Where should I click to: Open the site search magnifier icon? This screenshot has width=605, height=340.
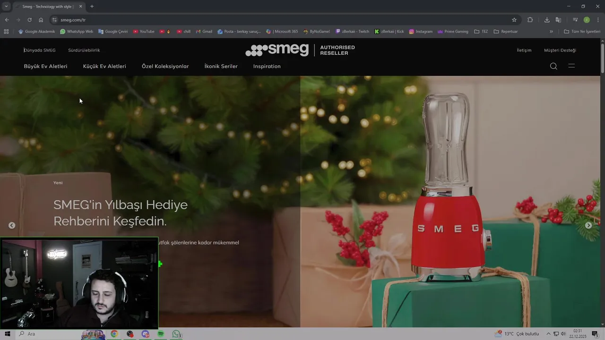click(553, 66)
